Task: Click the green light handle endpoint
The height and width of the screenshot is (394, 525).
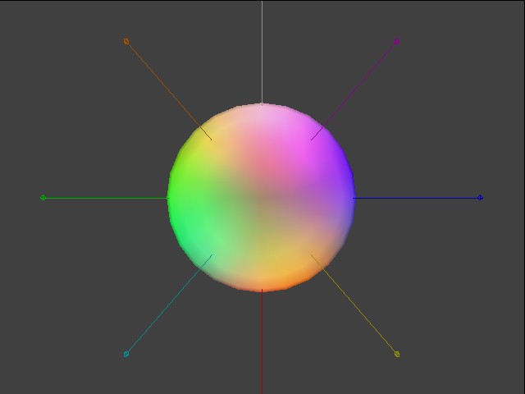Action: pyautogui.click(x=43, y=198)
